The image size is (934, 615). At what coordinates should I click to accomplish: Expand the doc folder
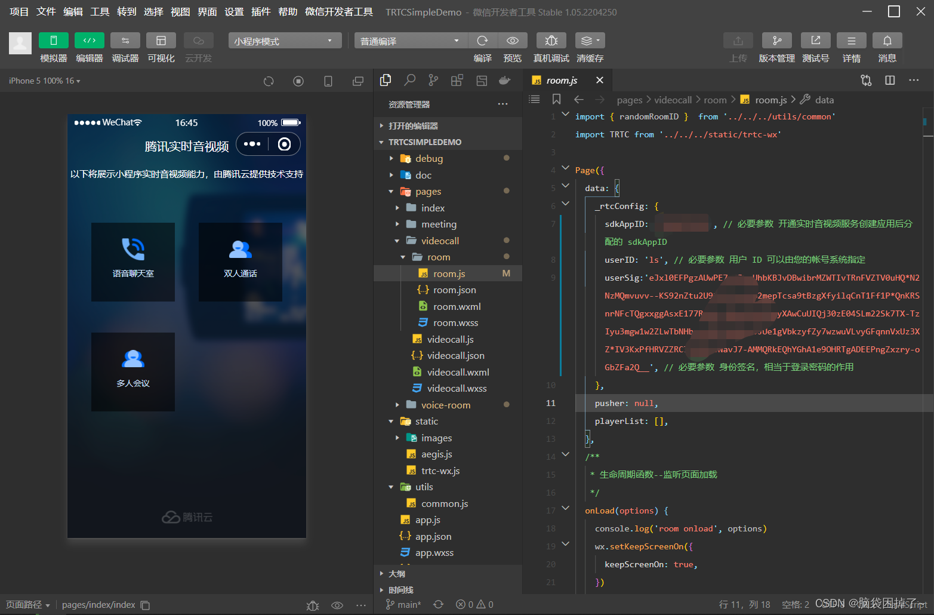click(448, 175)
